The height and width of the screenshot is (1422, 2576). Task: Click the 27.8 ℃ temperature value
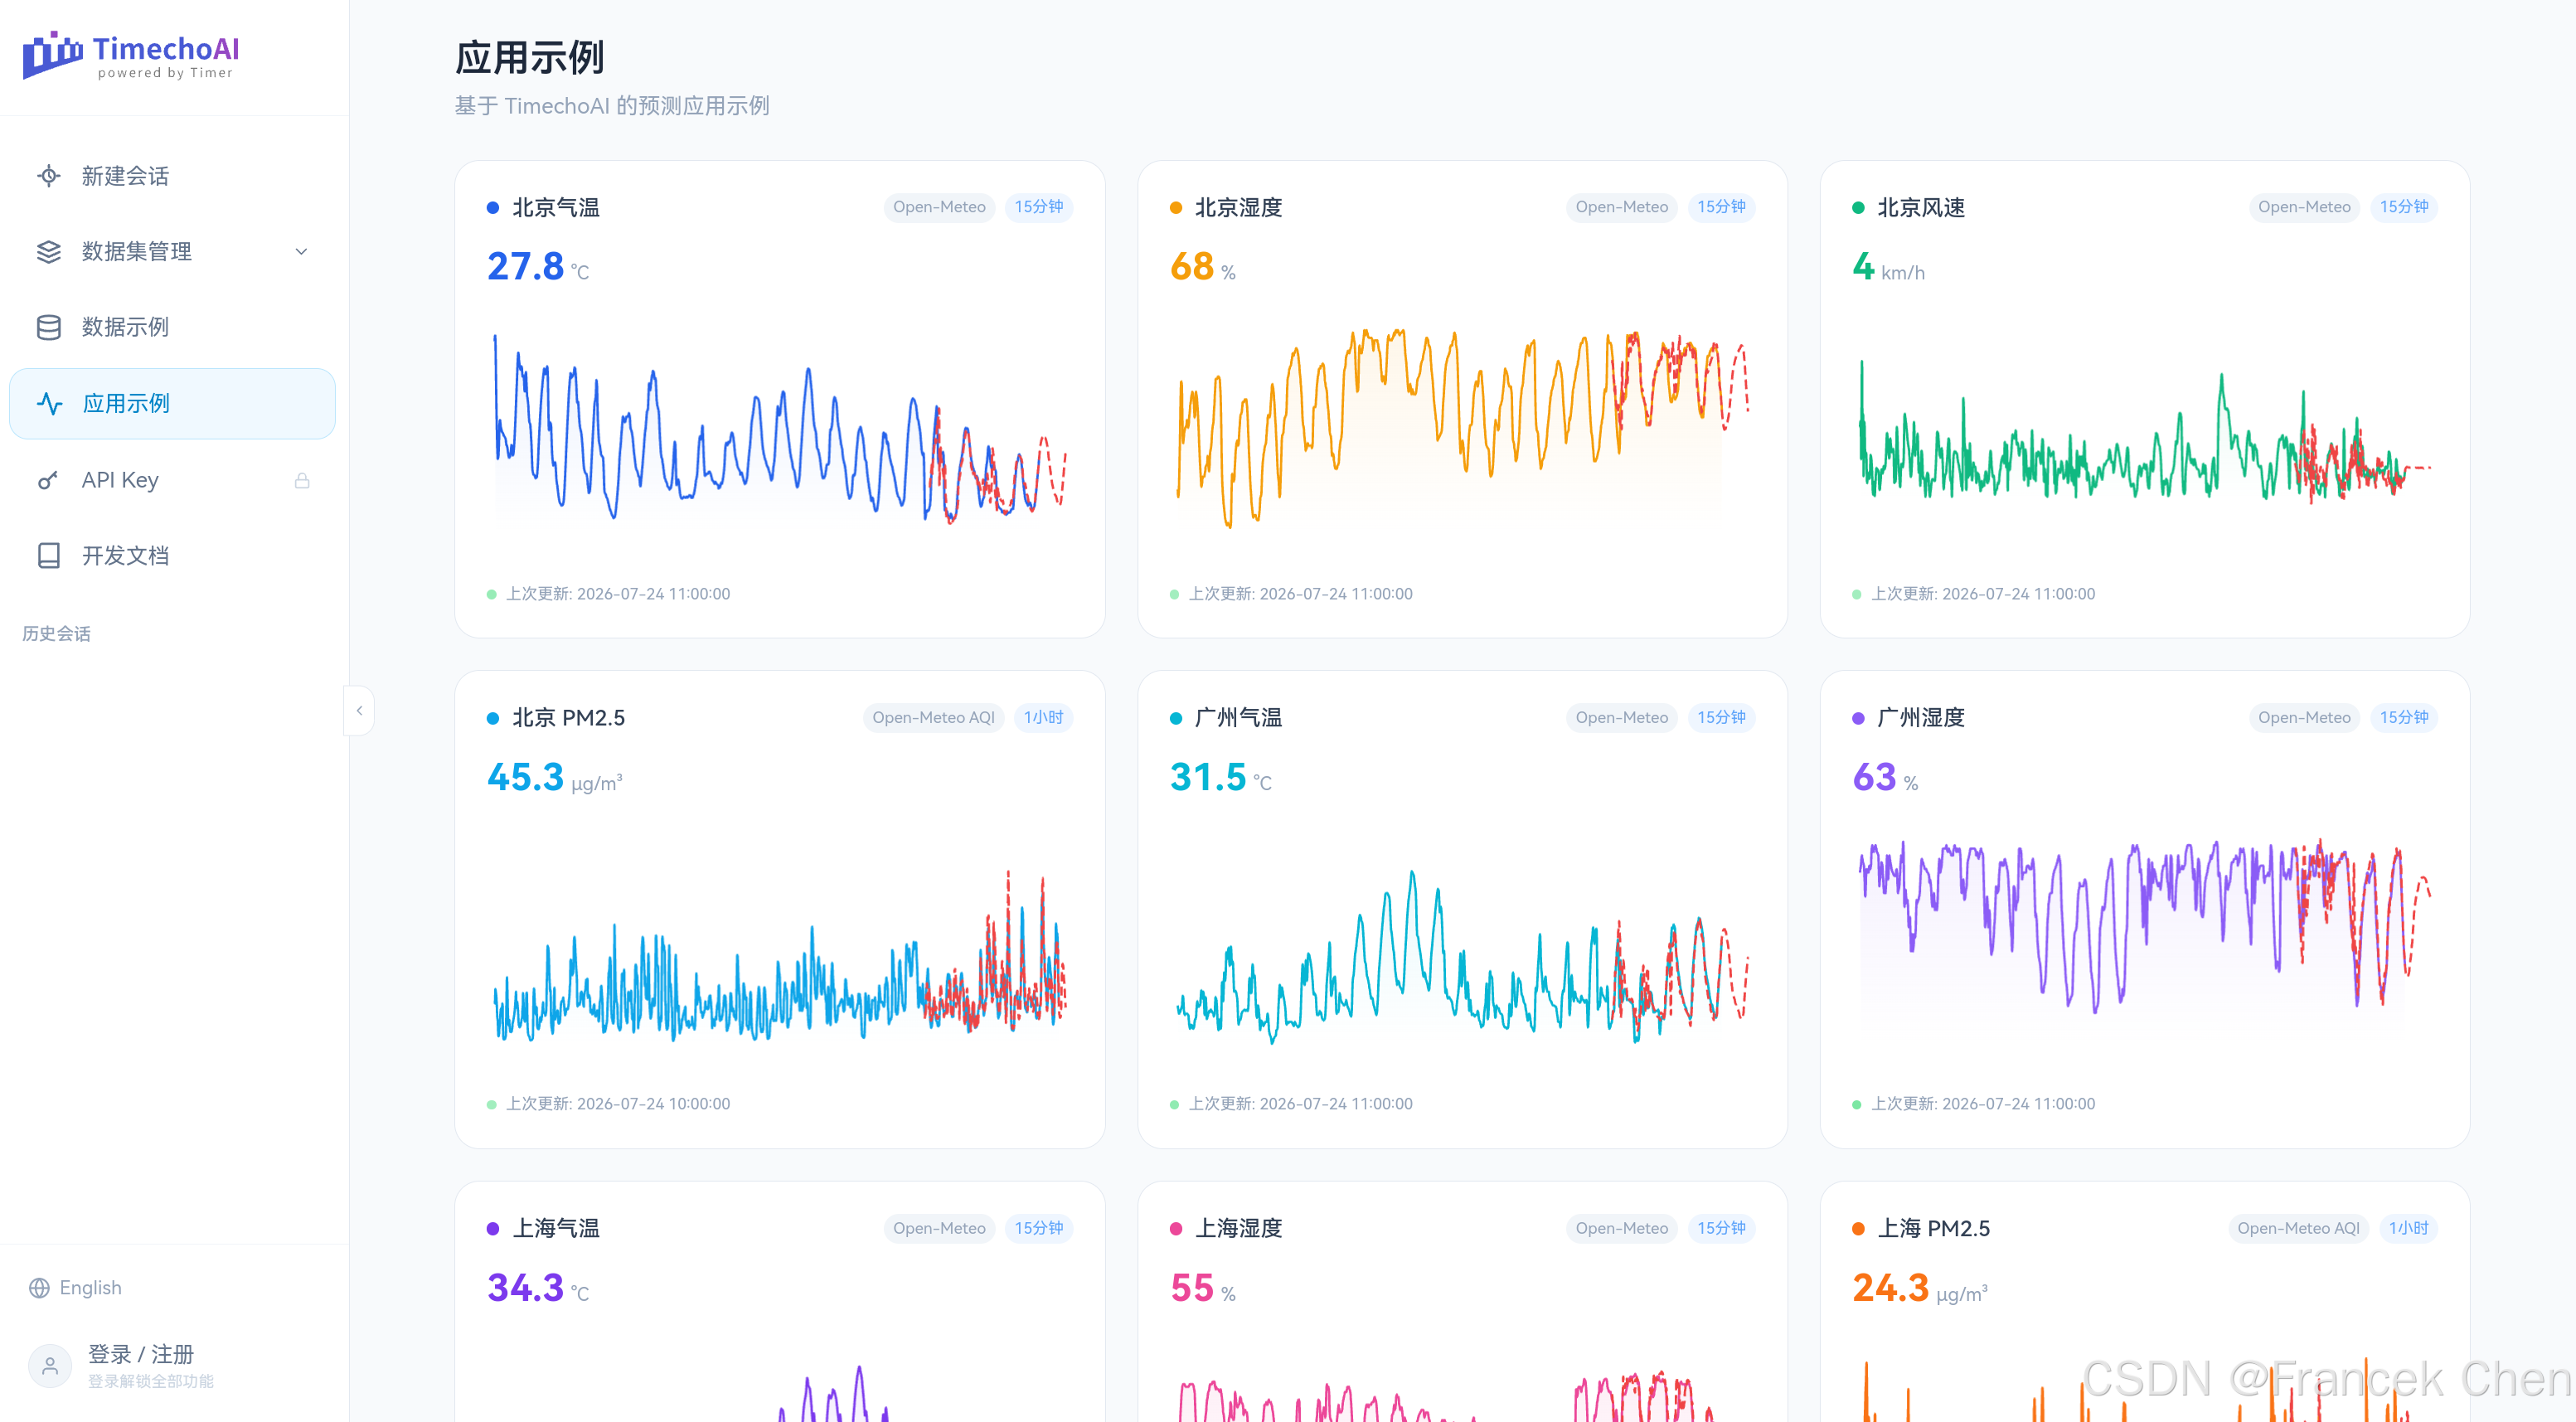[538, 267]
